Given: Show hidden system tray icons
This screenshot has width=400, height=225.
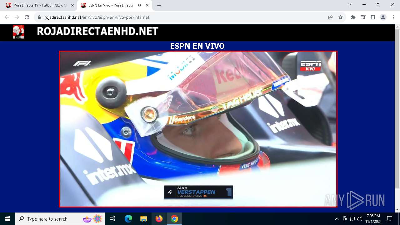Looking at the screenshot, I should tap(337, 219).
